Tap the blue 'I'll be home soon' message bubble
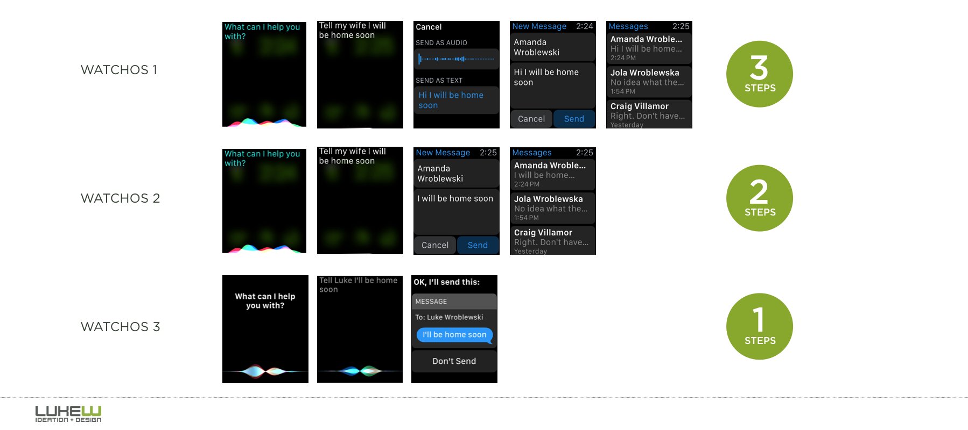968x430 pixels. pos(454,335)
